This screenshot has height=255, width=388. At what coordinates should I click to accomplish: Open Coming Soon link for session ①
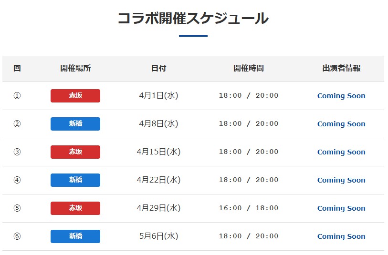(x=341, y=96)
